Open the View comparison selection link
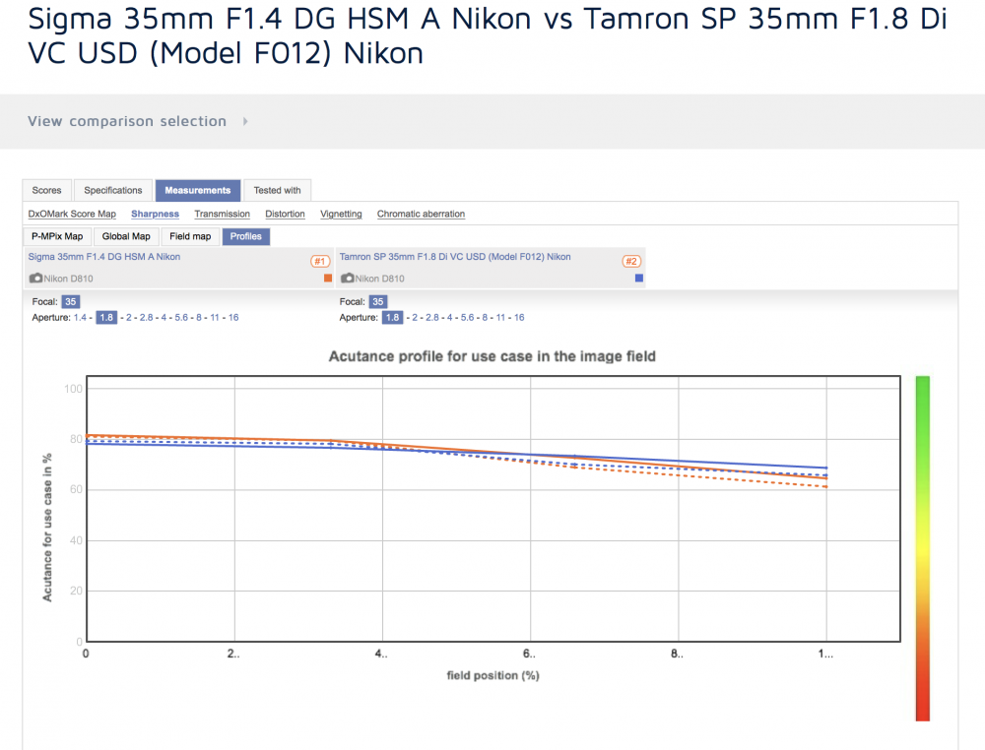985x750 pixels. click(127, 121)
